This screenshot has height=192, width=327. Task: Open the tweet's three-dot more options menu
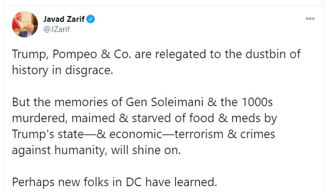coord(310,19)
